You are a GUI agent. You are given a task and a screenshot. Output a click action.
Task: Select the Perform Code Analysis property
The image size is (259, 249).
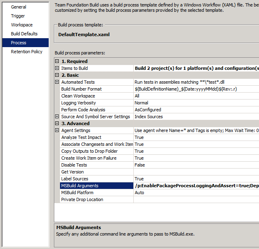[x=96, y=110]
